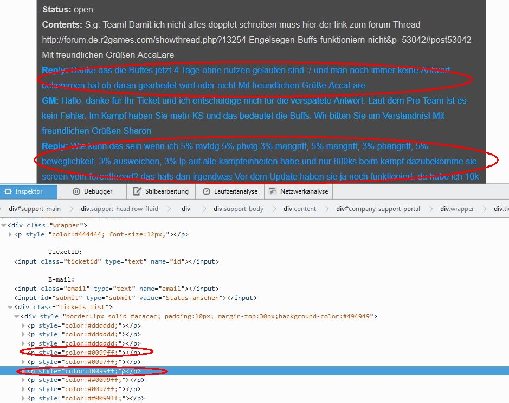This screenshot has height=403, width=509.
Task: Click the Debugger pause icon
Action: pos(76,191)
